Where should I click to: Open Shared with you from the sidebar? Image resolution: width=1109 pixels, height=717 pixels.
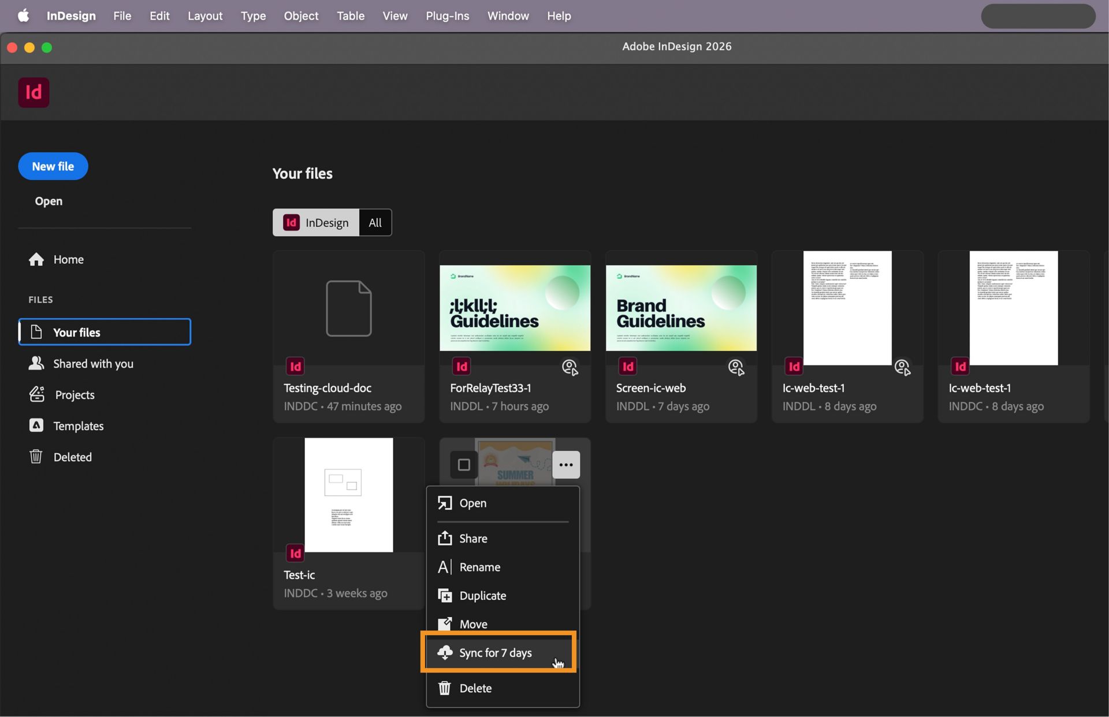(x=36, y=363)
